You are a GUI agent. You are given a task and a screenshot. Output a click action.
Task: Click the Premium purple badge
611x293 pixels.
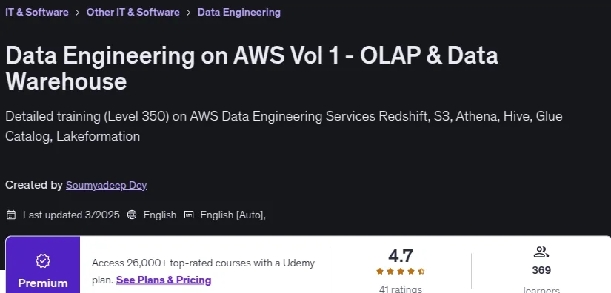[43, 265]
